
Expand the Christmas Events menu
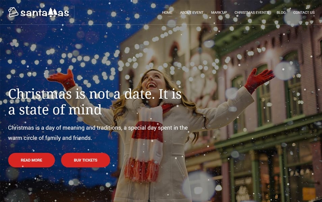click(251, 12)
